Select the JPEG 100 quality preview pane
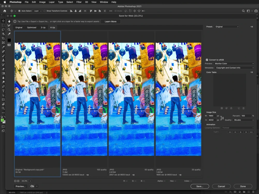 coord(84,104)
